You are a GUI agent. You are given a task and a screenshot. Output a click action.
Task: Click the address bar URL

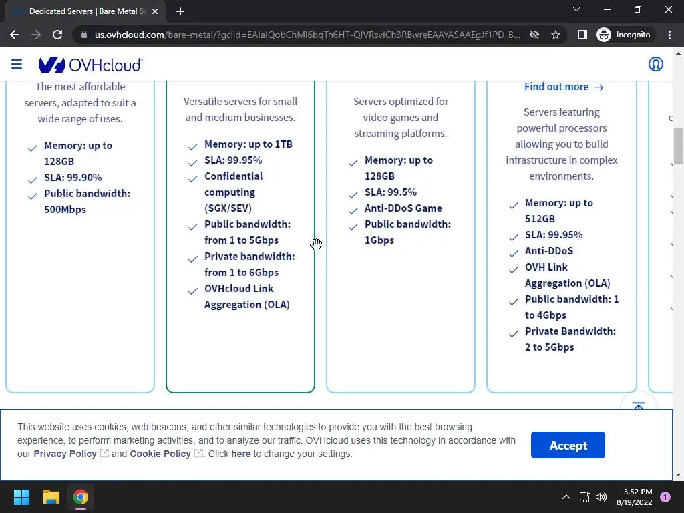coord(307,35)
